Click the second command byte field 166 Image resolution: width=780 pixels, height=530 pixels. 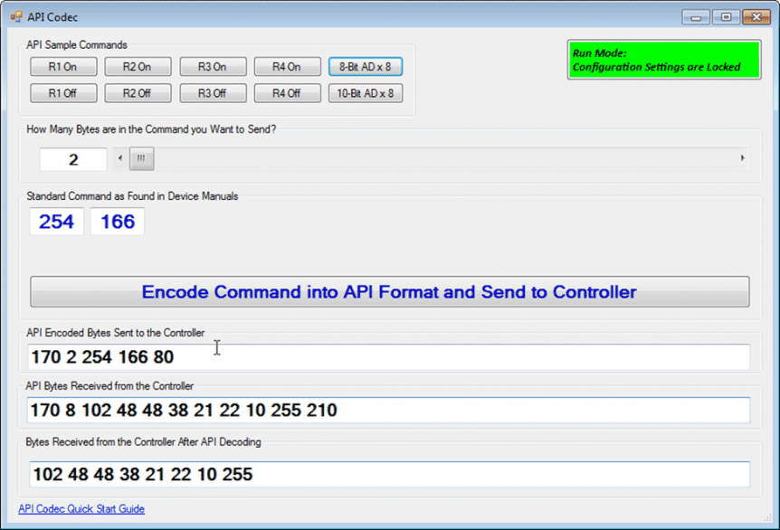pyautogui.click(x=118, y=222)
